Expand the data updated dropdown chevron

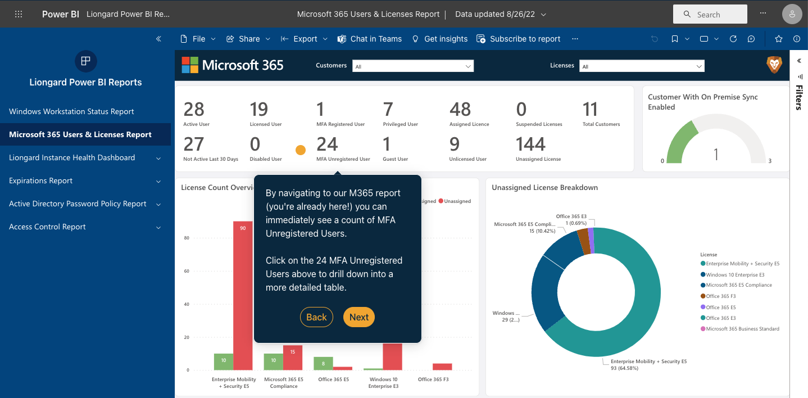click(x=543, y=15)
